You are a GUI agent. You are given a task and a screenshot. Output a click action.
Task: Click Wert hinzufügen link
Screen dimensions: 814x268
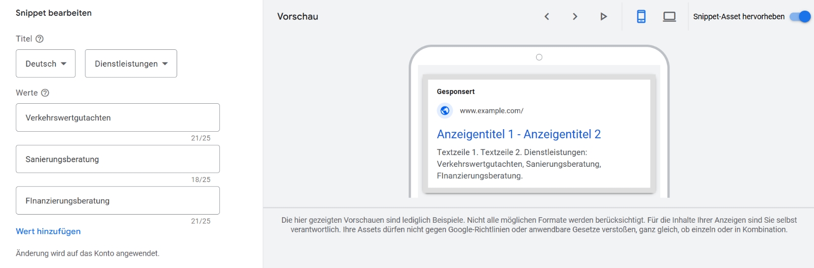point(48,231)
